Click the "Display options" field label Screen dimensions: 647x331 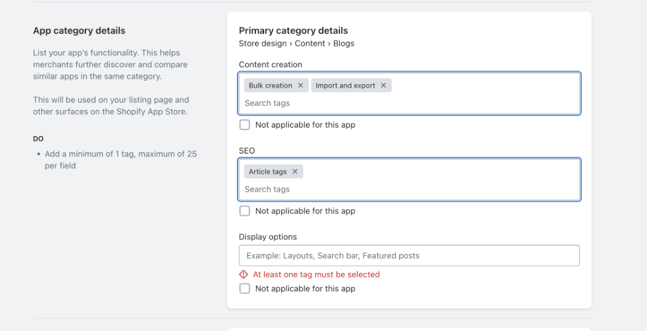click(x=268, y=237)
